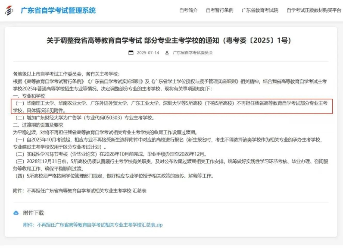Click the line about 实践性学习环节考核
The width and height of the screenshot is (343, 250).
111,154
